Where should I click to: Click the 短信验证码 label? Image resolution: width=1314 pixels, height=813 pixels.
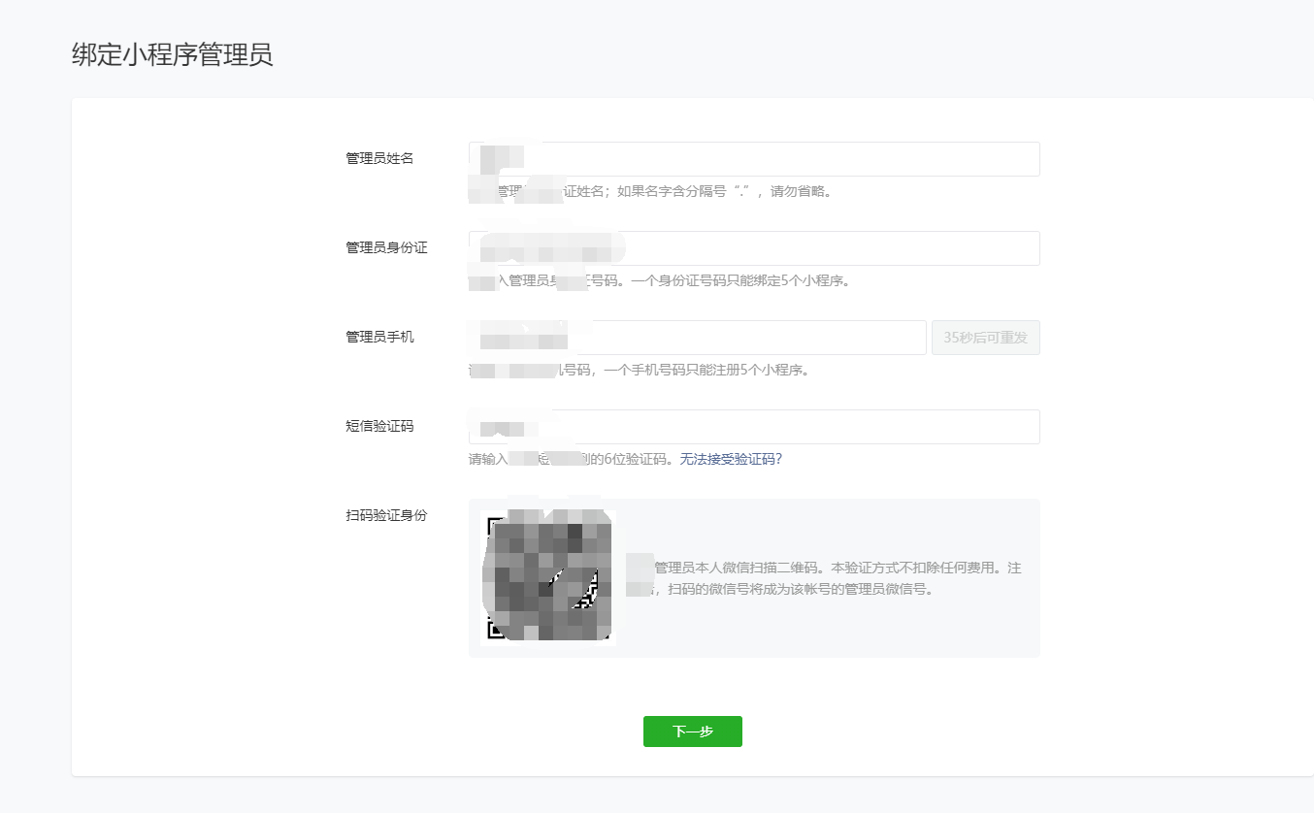[x=379, y=426]
